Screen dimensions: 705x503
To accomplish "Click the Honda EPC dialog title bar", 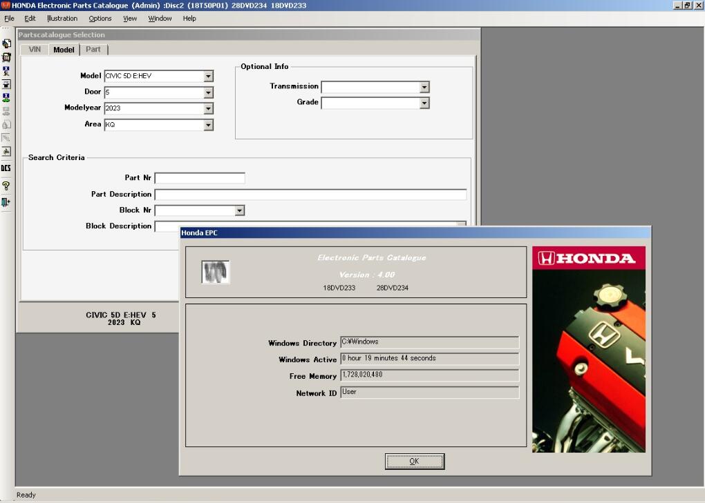I will point(415,233).
